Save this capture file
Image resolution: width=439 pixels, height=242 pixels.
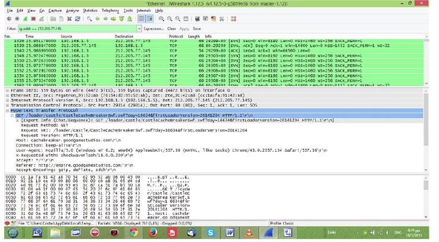tap(61, 19)
